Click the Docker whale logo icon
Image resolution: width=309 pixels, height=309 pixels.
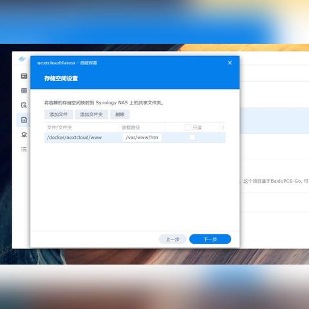(22, 59)
